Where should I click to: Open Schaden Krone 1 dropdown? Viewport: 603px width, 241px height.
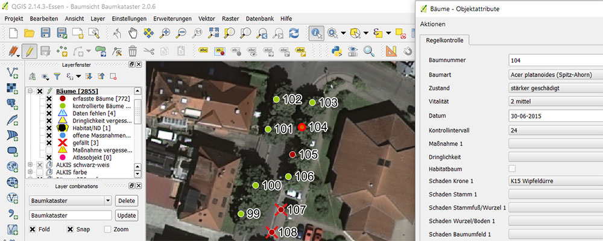pos(555,181)
